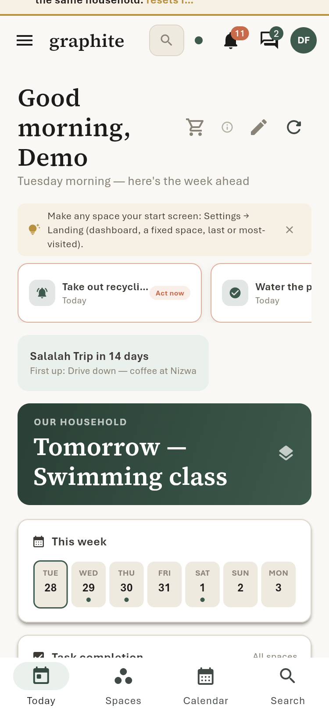Screen dimensions: 329x712
Task: Mark Water the plants task checkmark
Action: 235,293
